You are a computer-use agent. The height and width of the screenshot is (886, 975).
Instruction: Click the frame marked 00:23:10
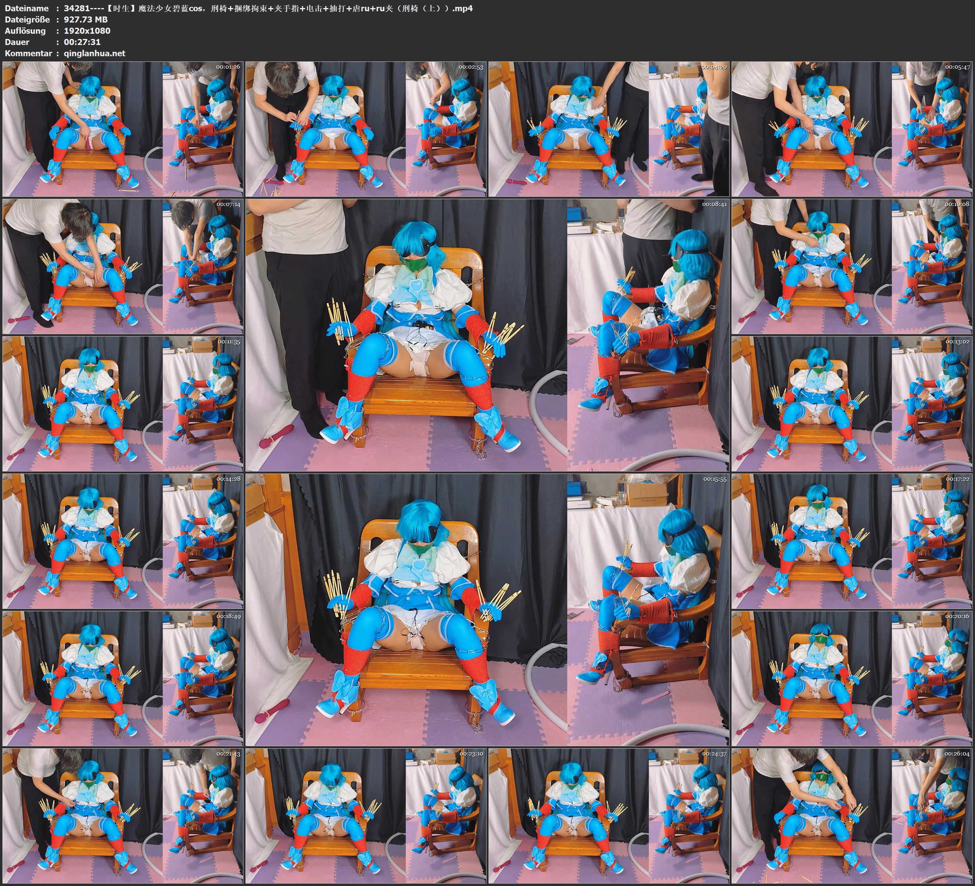coord(366,815)
